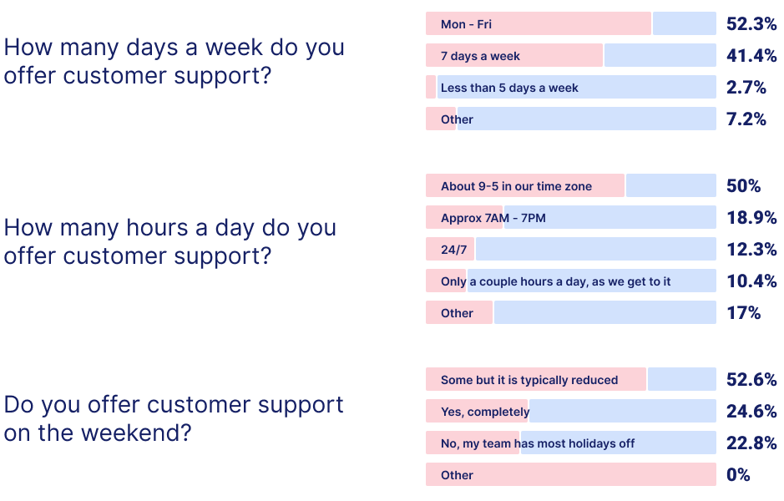Click 'How many hours a day' question heading
Image resolution: width=784 pixels, height=501 pixels.
pos(170,241)
